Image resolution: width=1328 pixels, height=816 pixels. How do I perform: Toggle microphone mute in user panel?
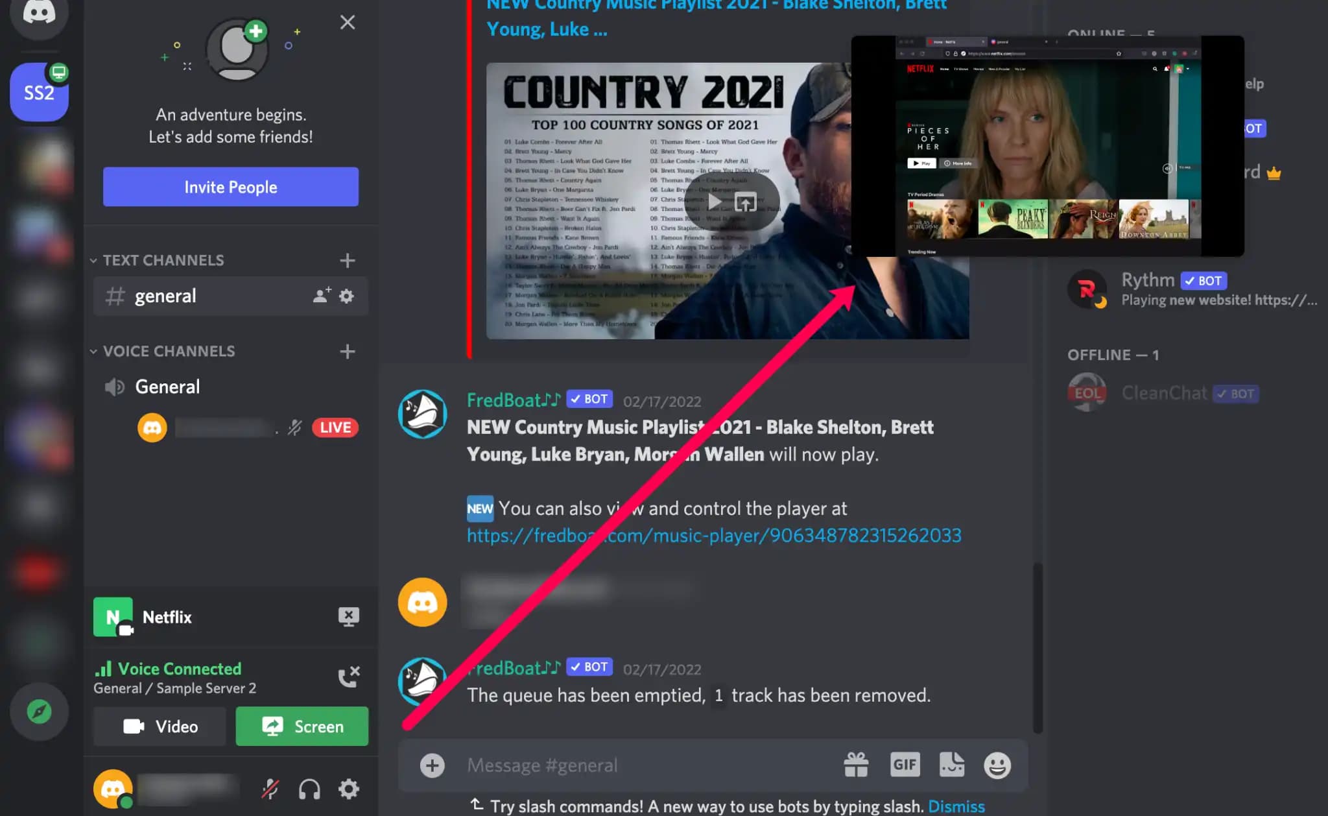[x=270, y=789]
